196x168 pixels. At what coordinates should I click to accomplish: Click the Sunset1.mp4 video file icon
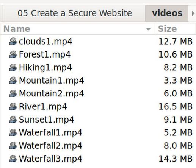coord(13,120)
